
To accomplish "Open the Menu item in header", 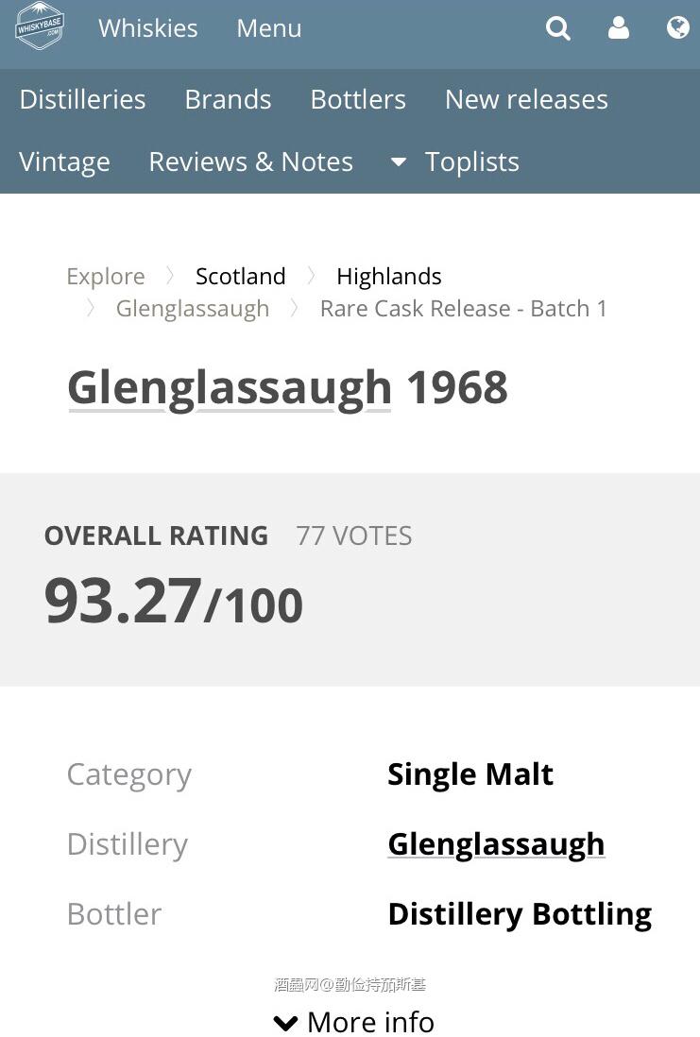I will (269, 28).
